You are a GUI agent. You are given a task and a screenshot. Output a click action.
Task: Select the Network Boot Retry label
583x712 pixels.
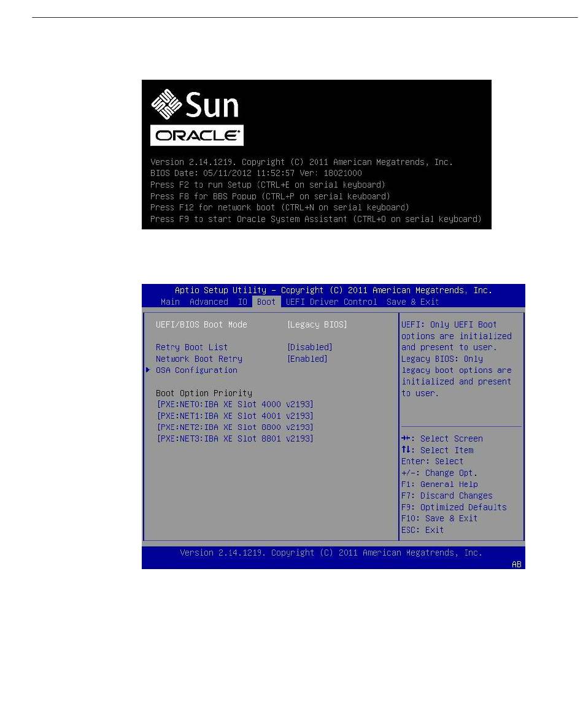[x=199, y=359]
